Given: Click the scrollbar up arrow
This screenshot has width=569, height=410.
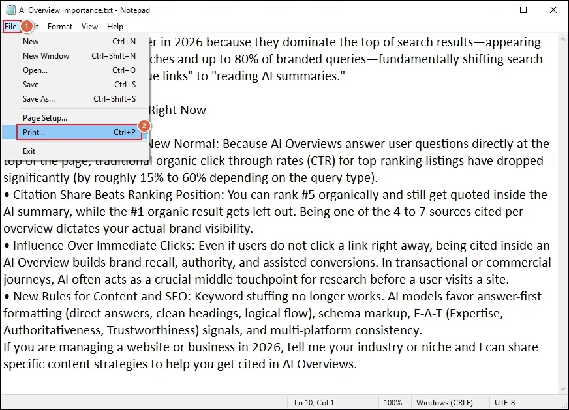Looking at the screenshot, I should (563, 38).
